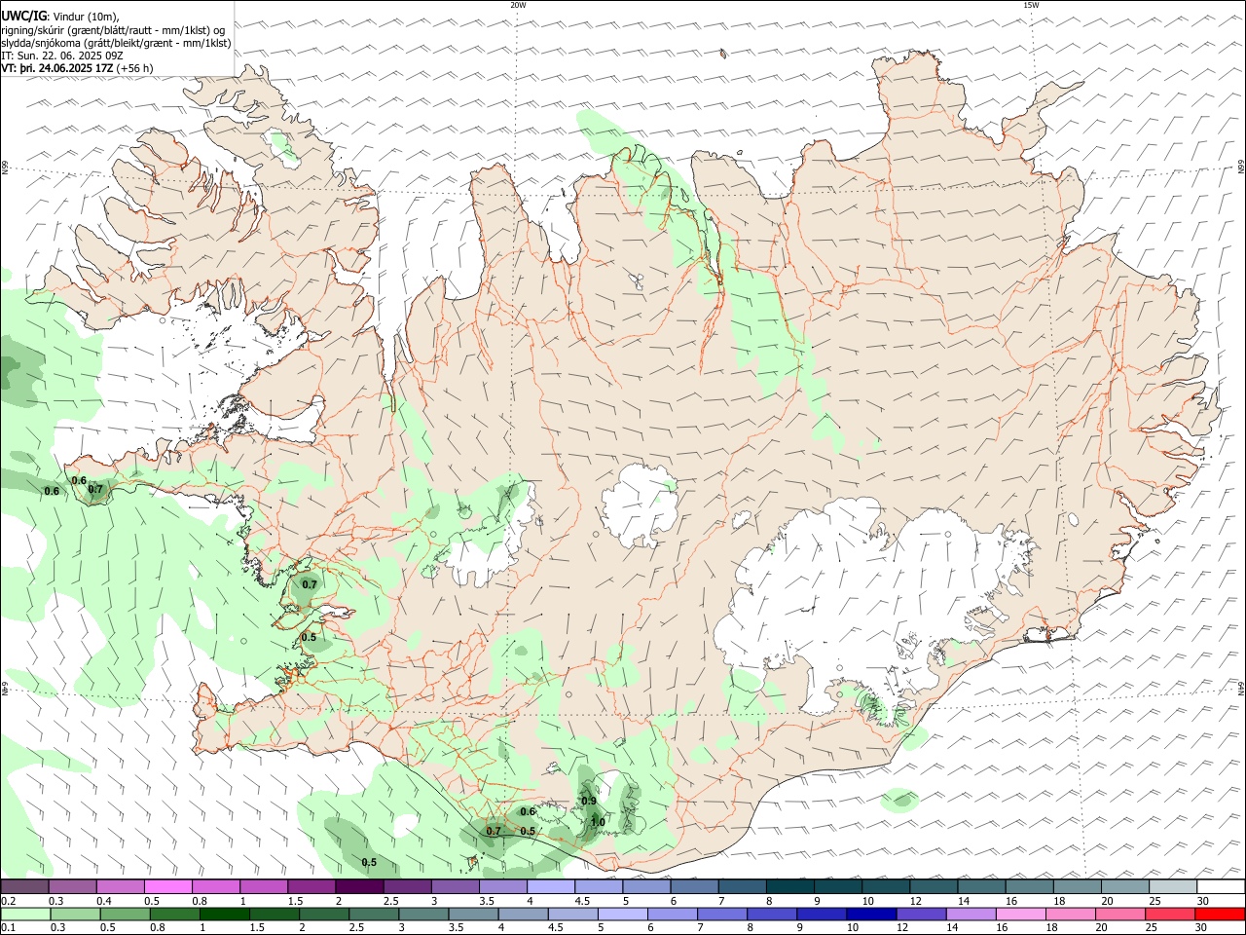The height and width of the screenshot is (935, 1246).
Task: Click the '0.1' label on the lower scale
Action: coord(9,928)
